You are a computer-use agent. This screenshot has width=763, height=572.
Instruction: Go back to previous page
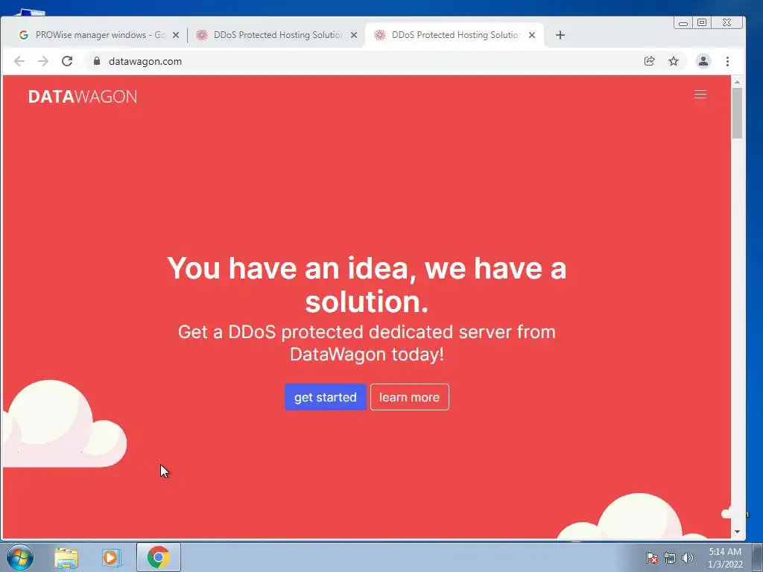(19, 61)
